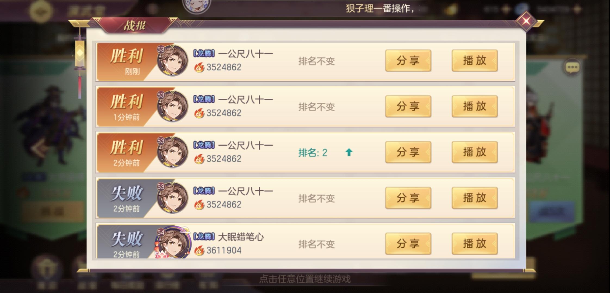The height and width of the screenshot is (293, 610).
Task: Tap 大眠蜡笔心 level 54 avatar
Action: [173, 242]
